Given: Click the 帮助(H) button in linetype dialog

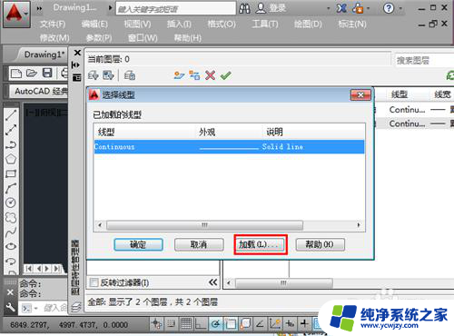Looking at the screenshot, I should click(320, 244).
